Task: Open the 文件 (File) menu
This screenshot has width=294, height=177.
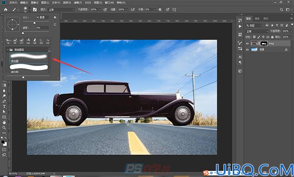Action: (x=13, y=2)
